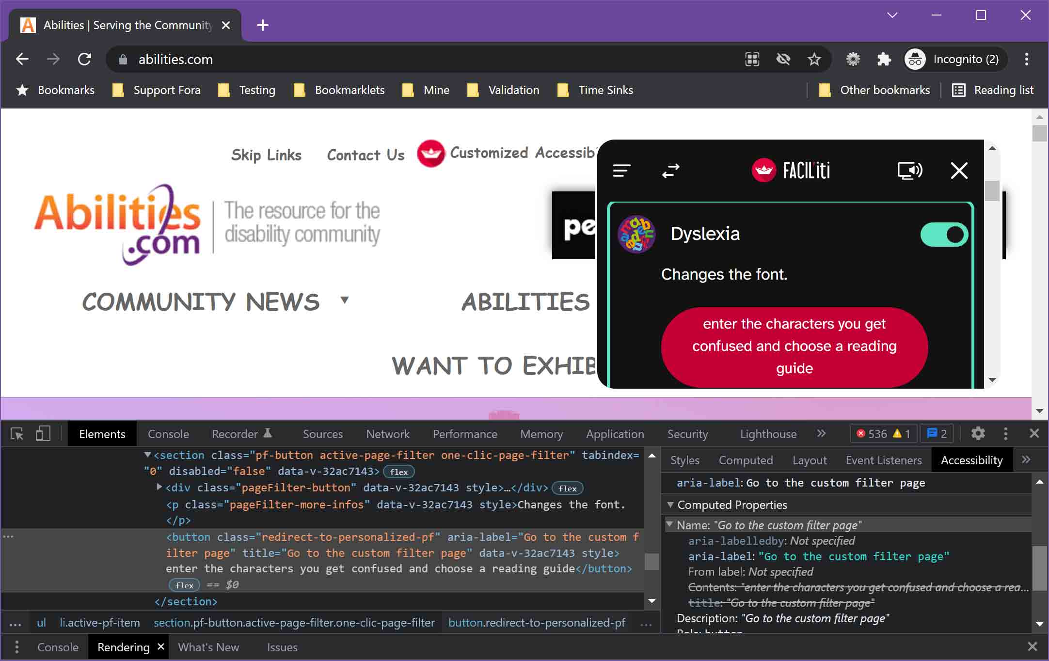This screenshot has width=1049, height=661.
Task: Open the Lighthouse tab
Action: pos(768,434)
